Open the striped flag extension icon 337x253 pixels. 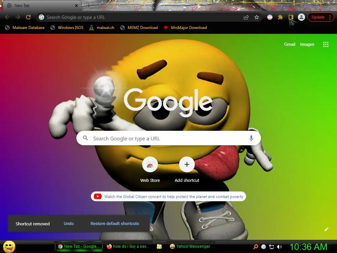[270, 17]
